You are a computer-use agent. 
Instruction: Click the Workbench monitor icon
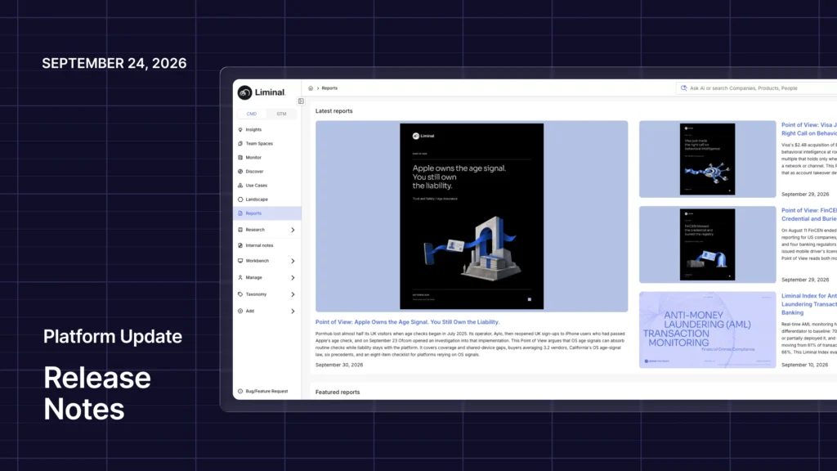(x=240, y=261)
